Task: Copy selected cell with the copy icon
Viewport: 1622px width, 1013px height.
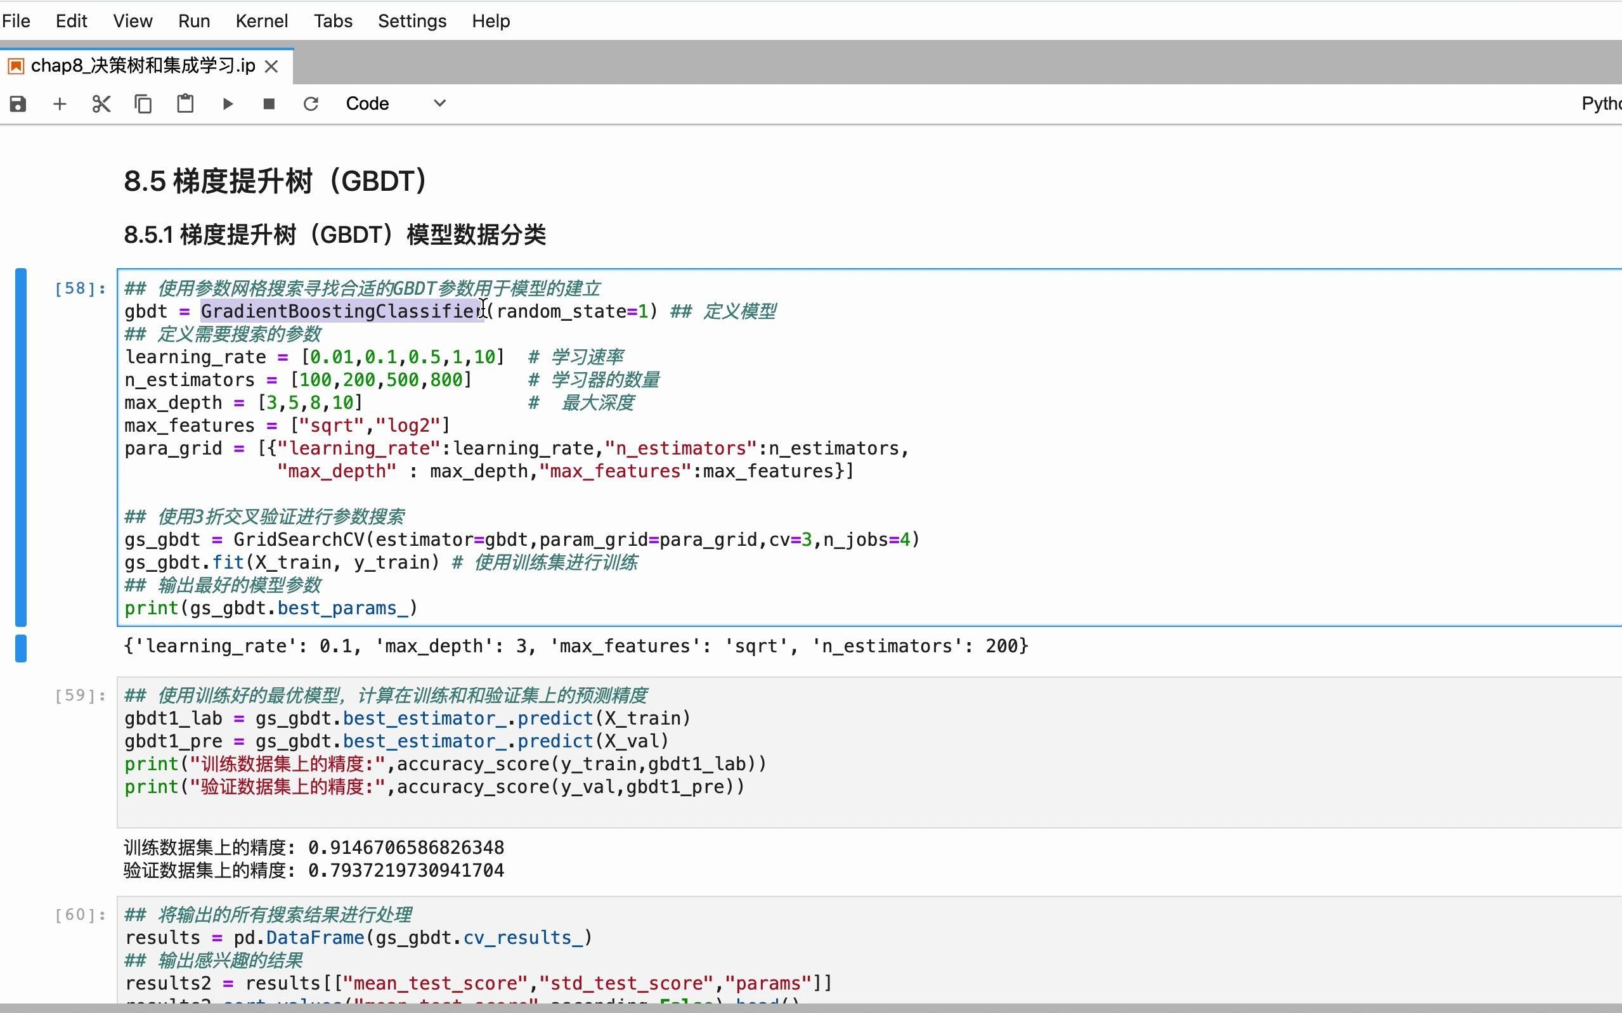Action: [143, 104]
